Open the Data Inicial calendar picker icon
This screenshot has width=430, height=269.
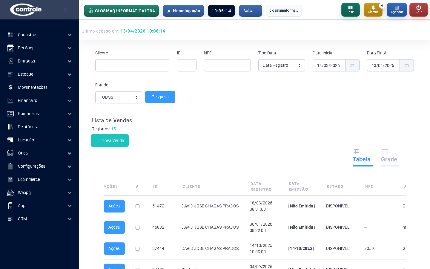tap(352, 65)
